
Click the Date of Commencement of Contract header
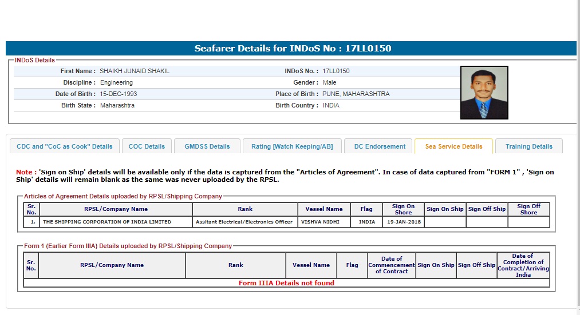[x=391, y=265]
